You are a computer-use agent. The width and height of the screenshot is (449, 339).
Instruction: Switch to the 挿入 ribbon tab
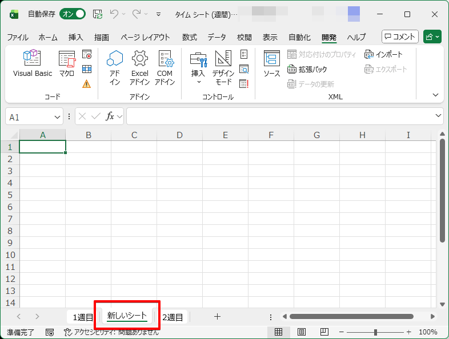75,38
